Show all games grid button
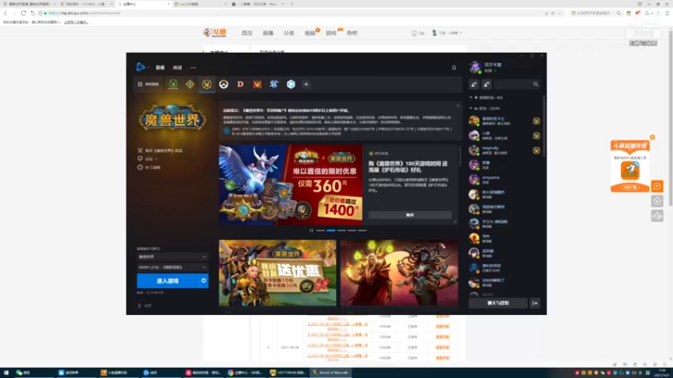This screenshot has height=378, width=673. pyautogui.click(x=148, y=84)
